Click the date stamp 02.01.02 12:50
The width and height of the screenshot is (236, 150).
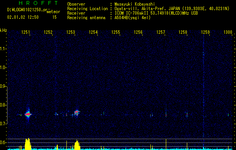pos(23,17)
